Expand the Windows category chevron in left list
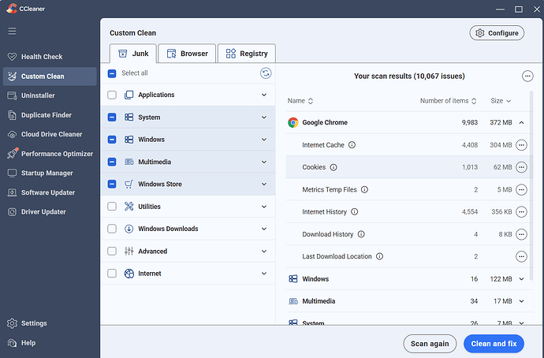 pyautogui.click(x=264, y=140)
